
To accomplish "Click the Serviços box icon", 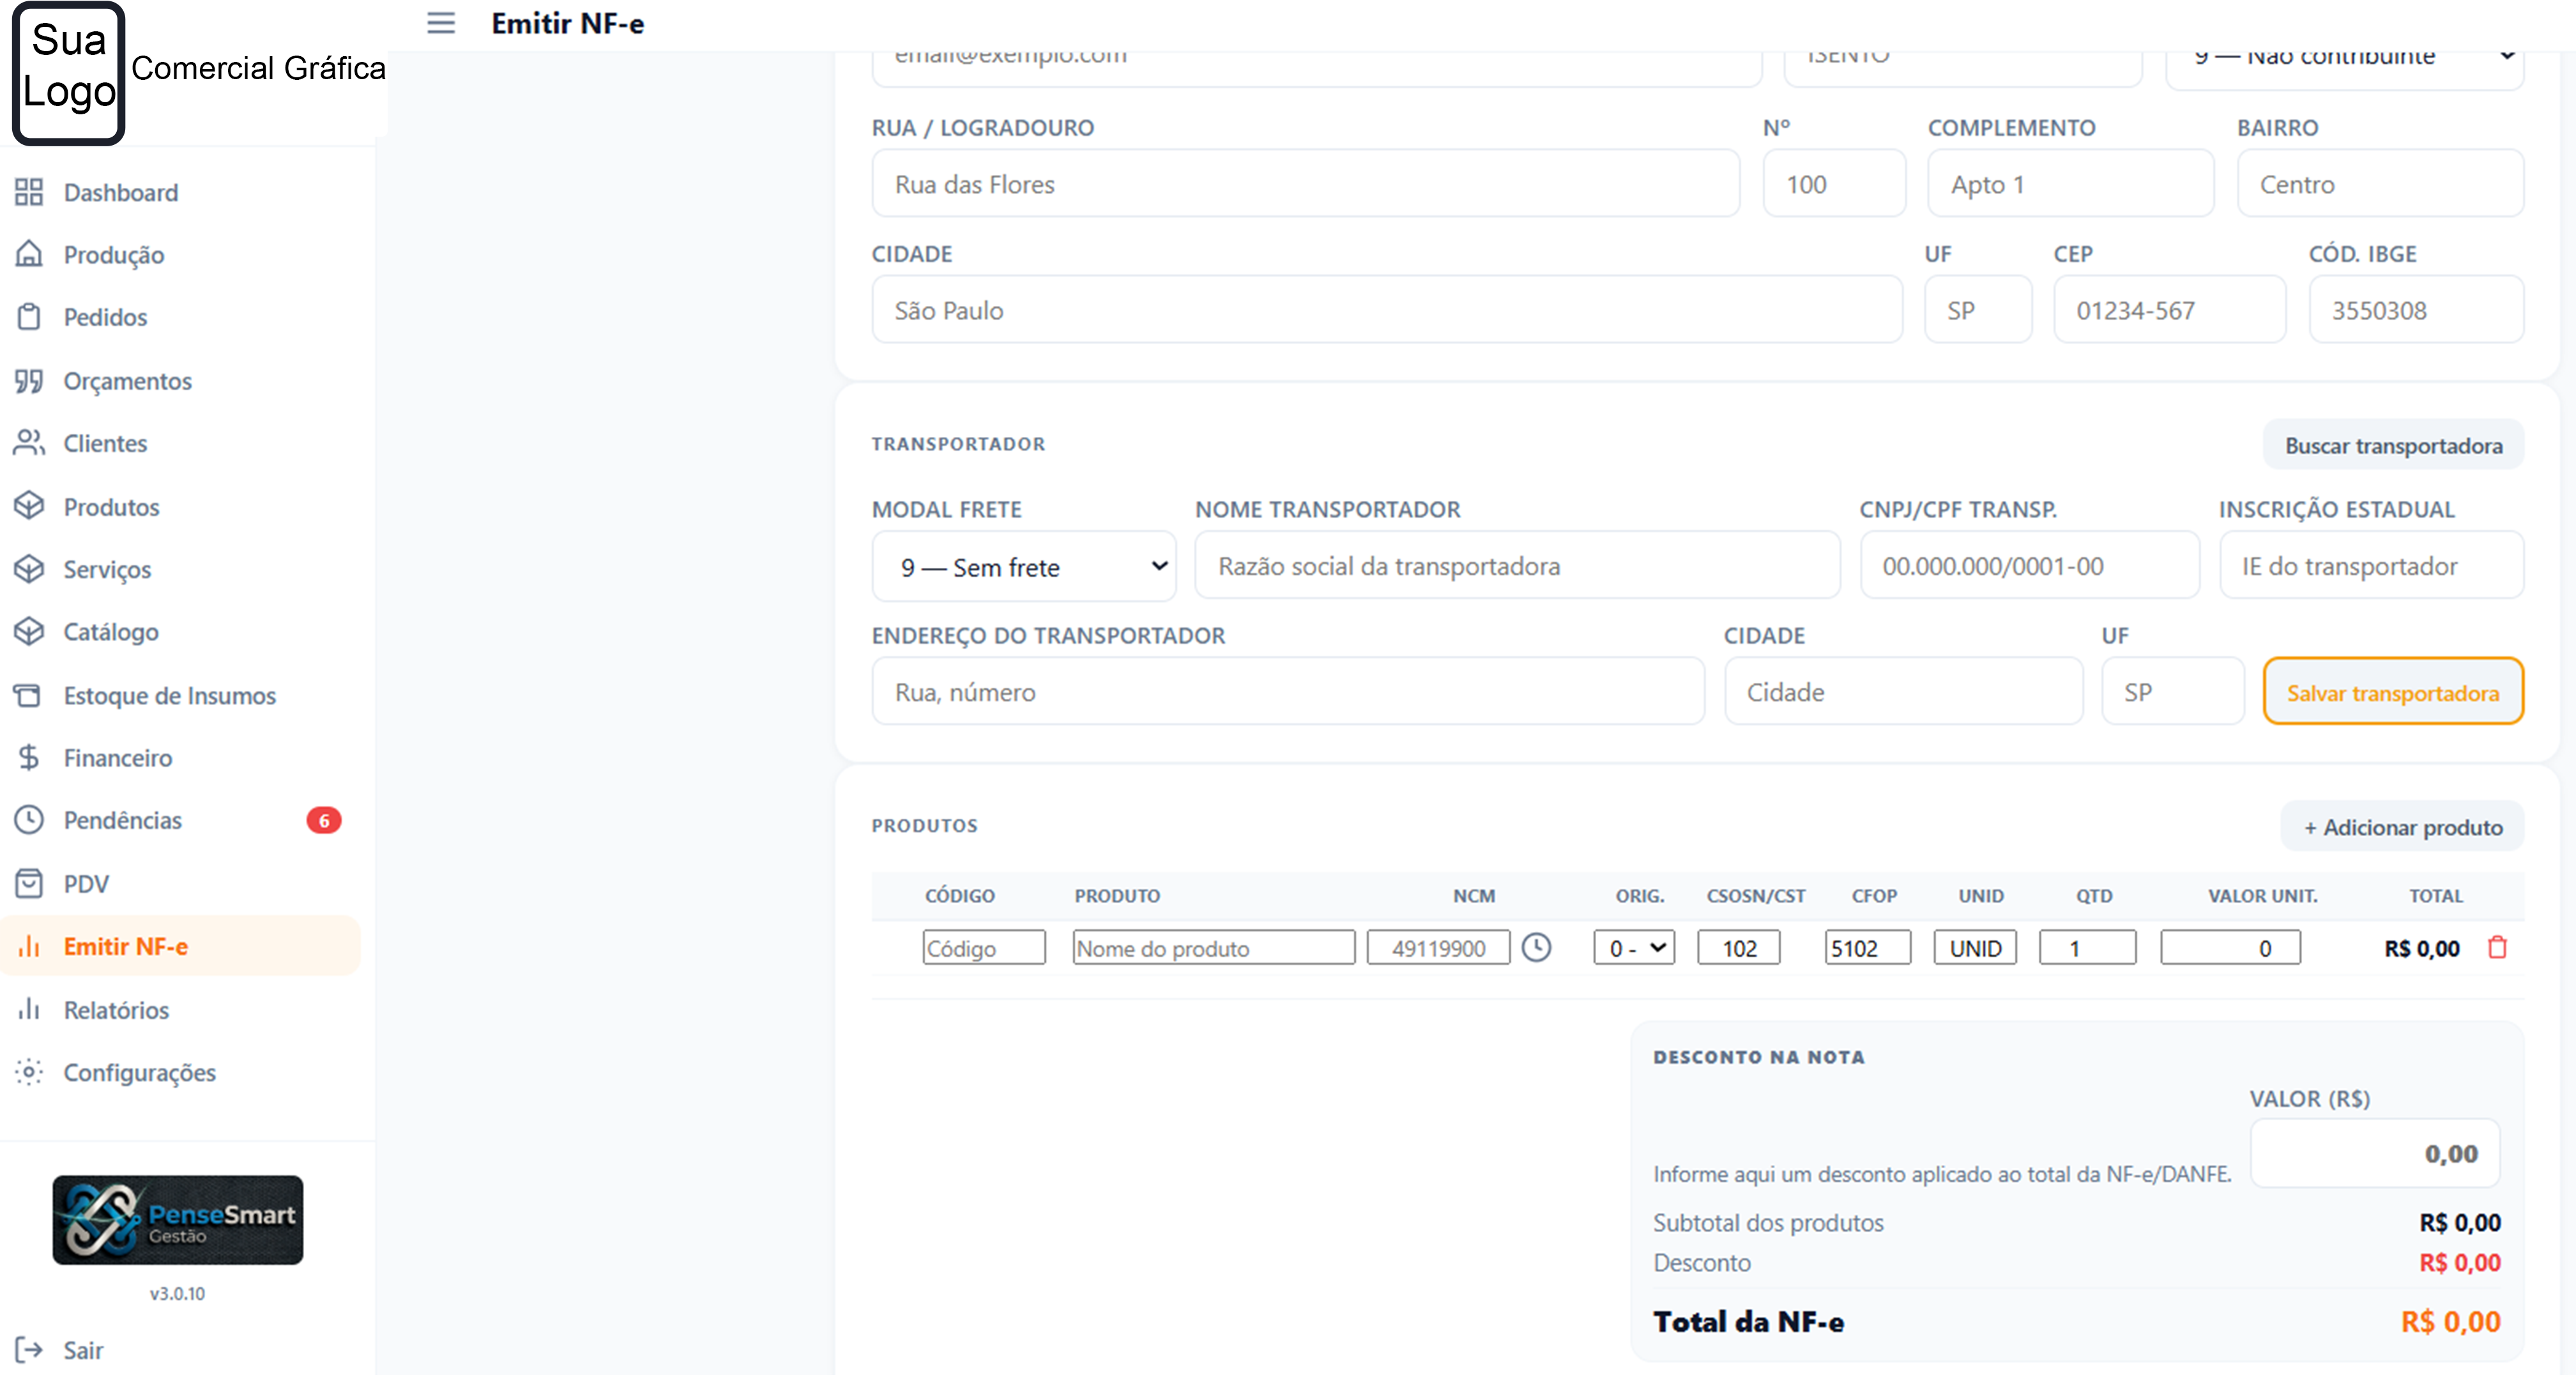I will (x=29, y=569).
